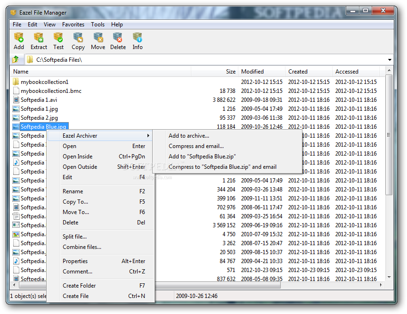Select Copy To... menu entry
This screenshot has width=407, height=314.
[x=100, y=201]
